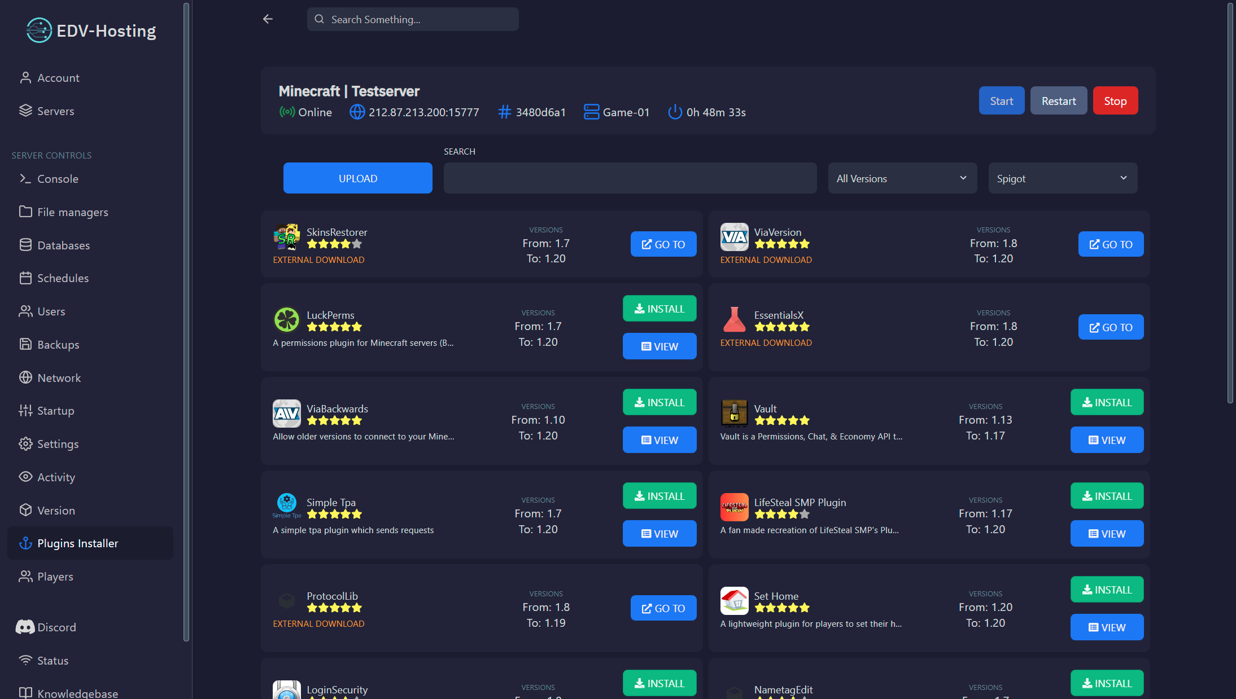This screenshot has height=699, width=1236.
Task: Click GO TO for ProtocolLib
Action: pyautogui.click(x=663, y=608)
